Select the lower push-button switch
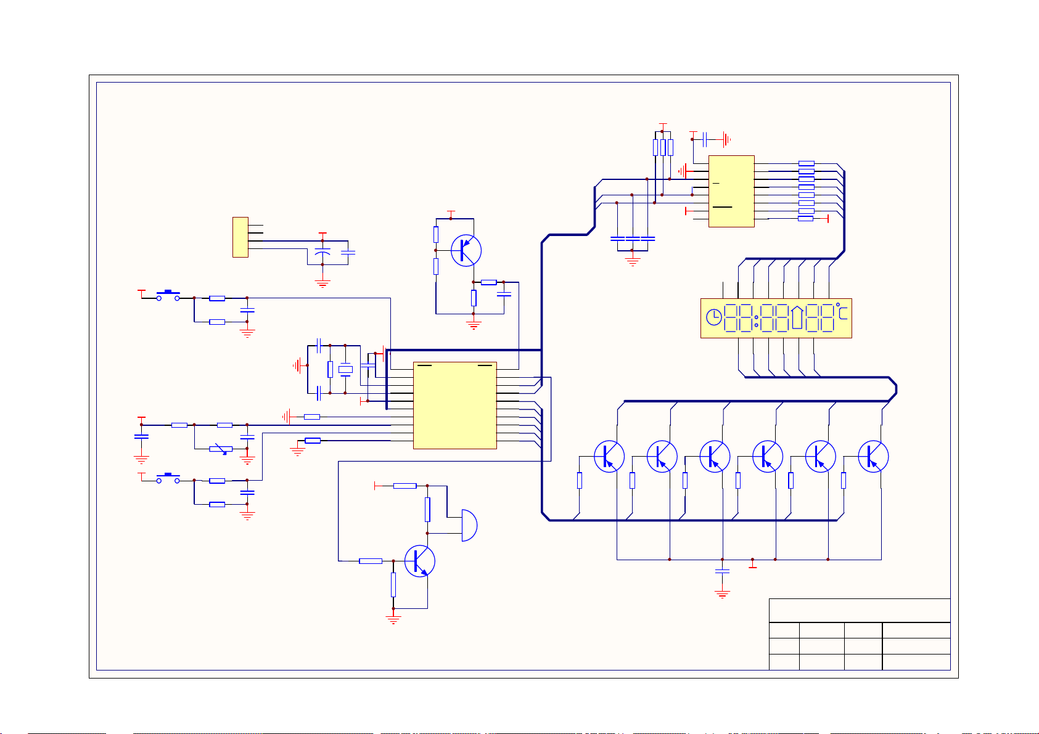This screenshot has height=734, width=1039. click(168, 478)
